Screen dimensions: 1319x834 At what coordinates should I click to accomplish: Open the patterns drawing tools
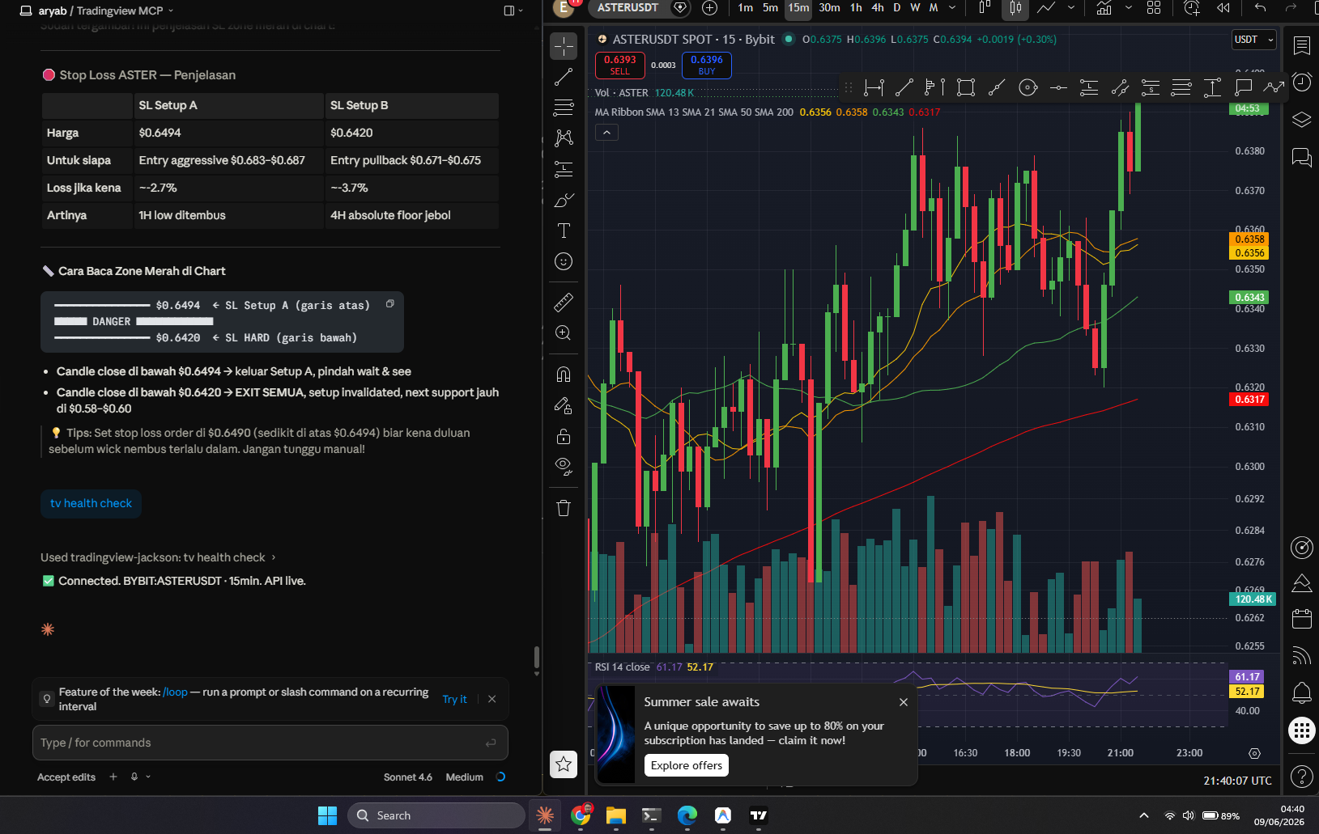pyautogui.click(x=564, y=138)
